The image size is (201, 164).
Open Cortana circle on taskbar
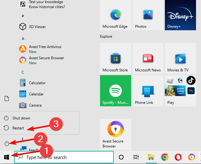[121, 157]
